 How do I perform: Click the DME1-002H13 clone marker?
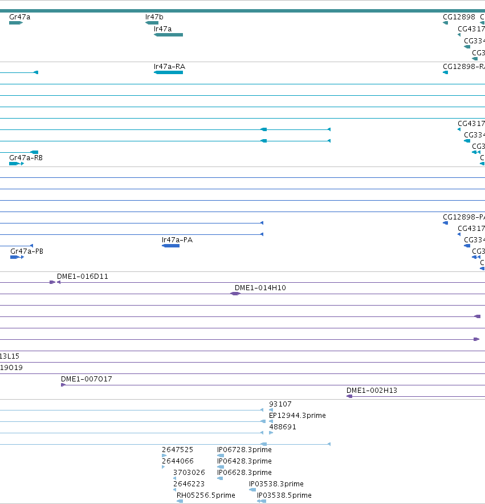[349, 396]
